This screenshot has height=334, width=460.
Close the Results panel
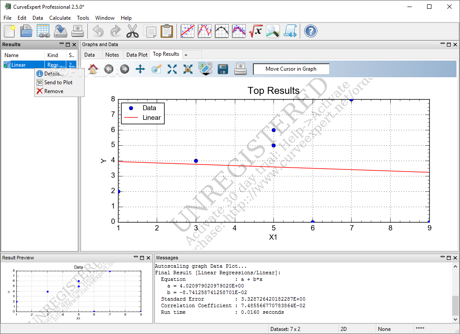[x=74, y=45]
